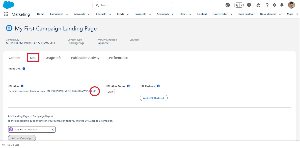300x148 pixels.
Task: Open the Flows nav tab
Action: point(183,14)
